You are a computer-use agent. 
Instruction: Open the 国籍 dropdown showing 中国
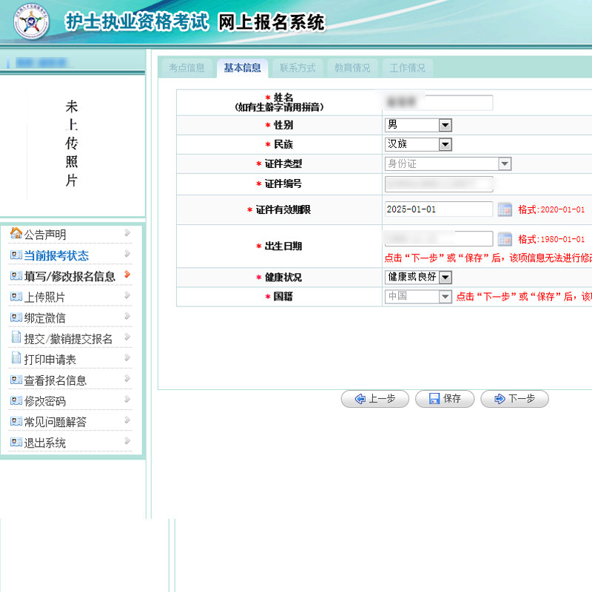[418, 297]
